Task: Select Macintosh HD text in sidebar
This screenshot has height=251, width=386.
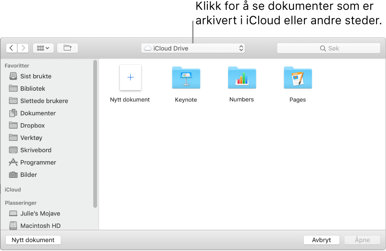Action: (x=40, y=226)
